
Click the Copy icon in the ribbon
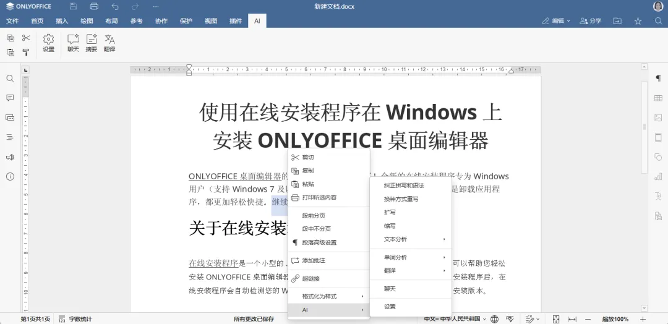point(11,38)
